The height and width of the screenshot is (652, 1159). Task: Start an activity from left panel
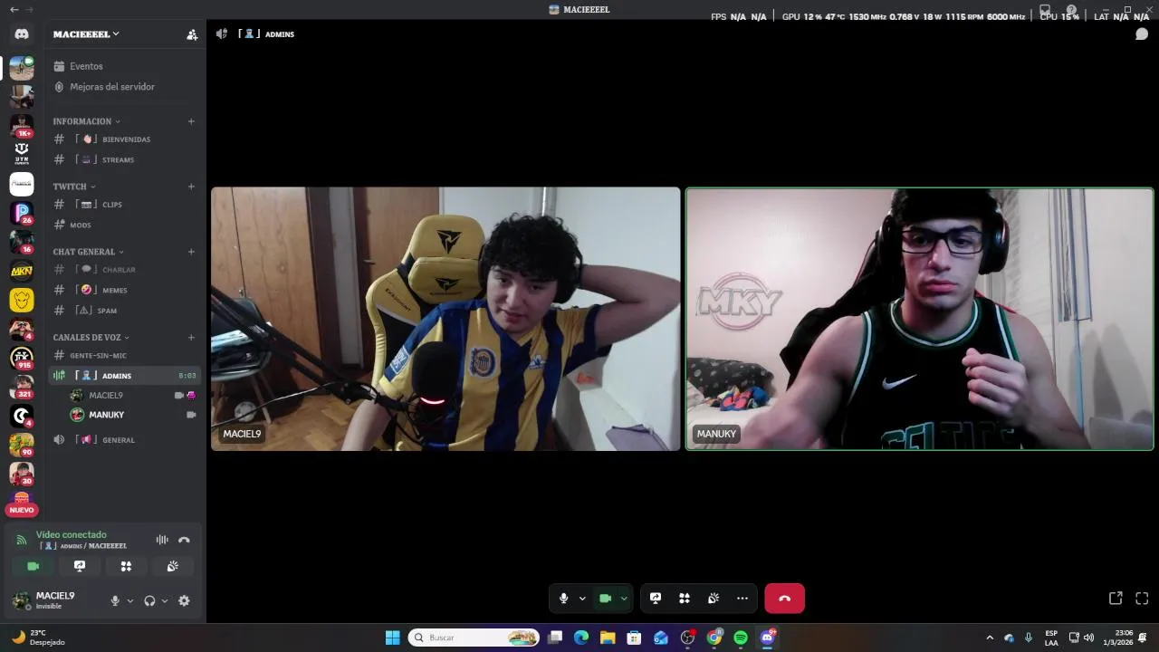coord(126,566)
